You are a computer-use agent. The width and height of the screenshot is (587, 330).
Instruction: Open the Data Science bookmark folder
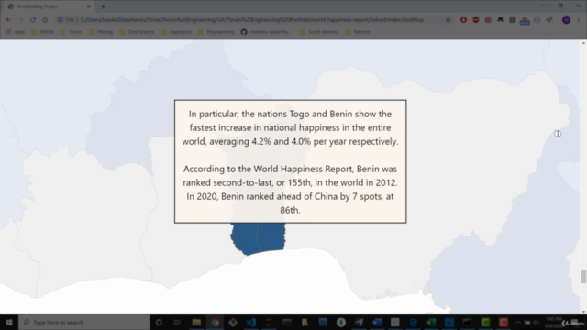138,32
